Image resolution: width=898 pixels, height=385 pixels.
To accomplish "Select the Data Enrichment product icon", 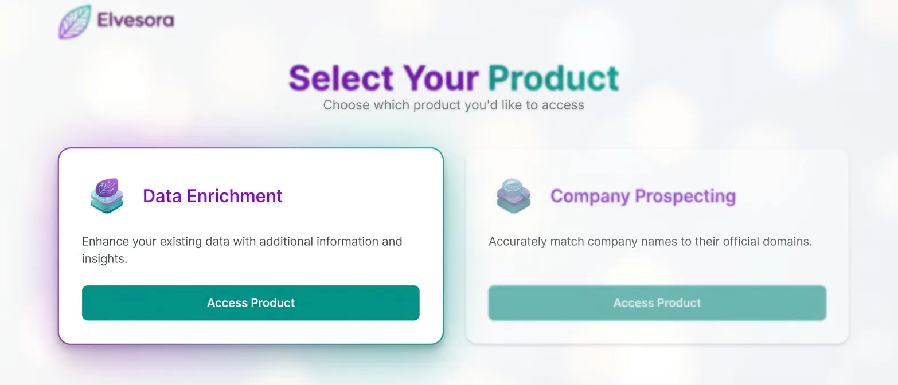I will pyautogui.click(x=107, y=195).
